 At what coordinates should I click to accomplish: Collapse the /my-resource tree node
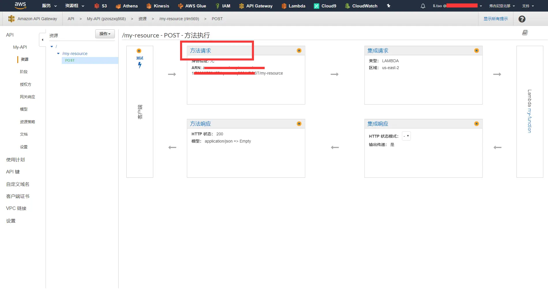pyautogui.click(x=58, y=54)
